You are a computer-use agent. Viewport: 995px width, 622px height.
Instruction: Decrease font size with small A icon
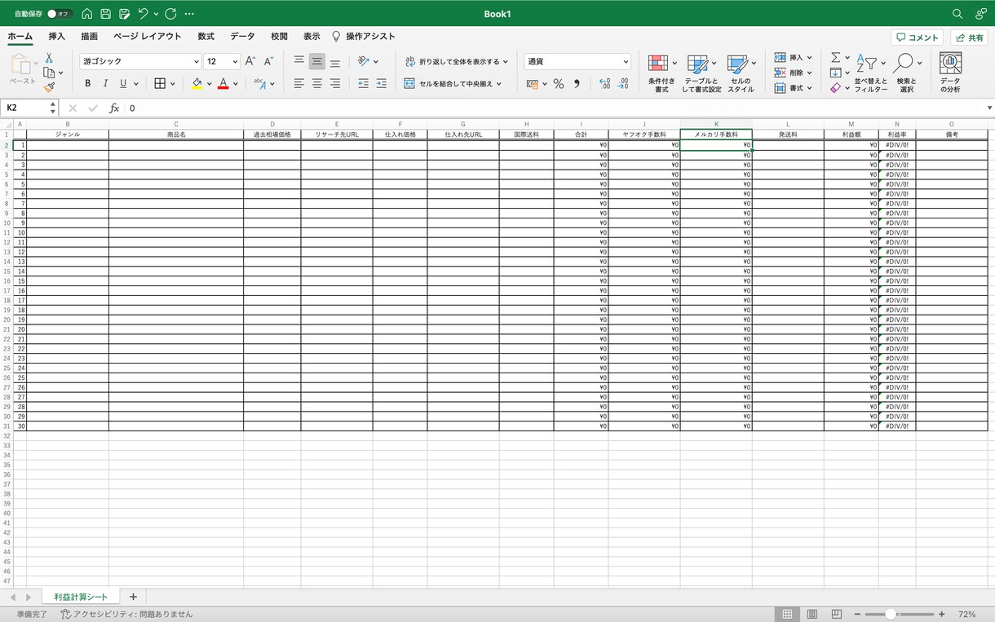pyautogui.click(x=268, y=61)
